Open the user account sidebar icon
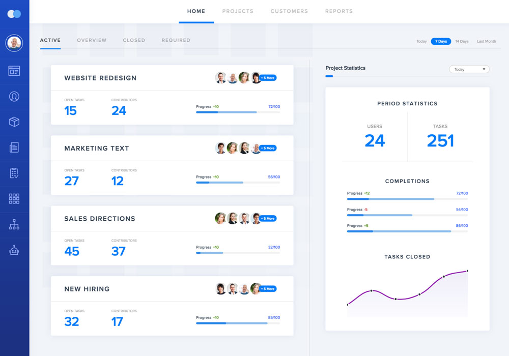Image resolution: width=509 pixels, height=356 pixels. coord(14,96)
